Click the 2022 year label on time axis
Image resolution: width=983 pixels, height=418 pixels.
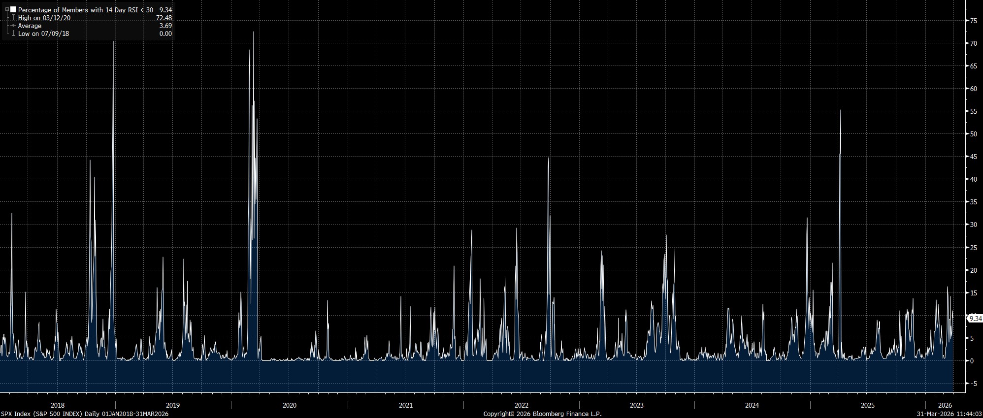click(x=521, y=405)
